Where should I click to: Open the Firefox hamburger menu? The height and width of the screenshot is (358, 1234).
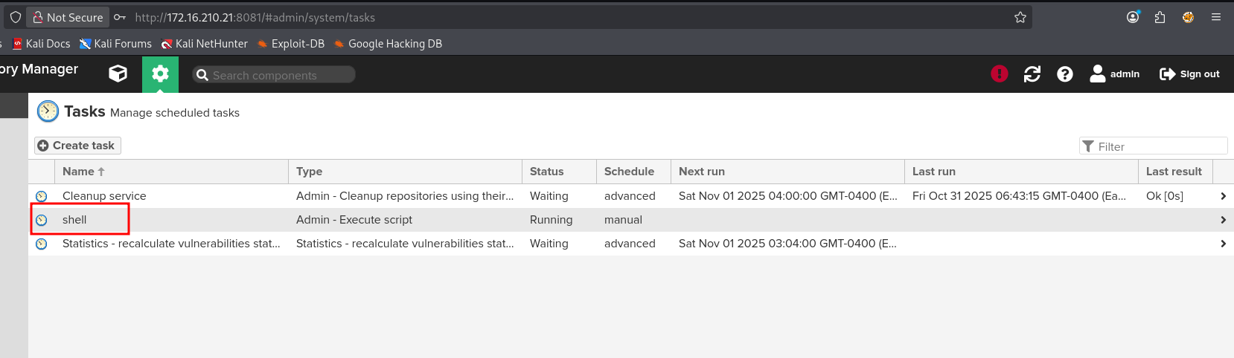tap(1216, 17)
